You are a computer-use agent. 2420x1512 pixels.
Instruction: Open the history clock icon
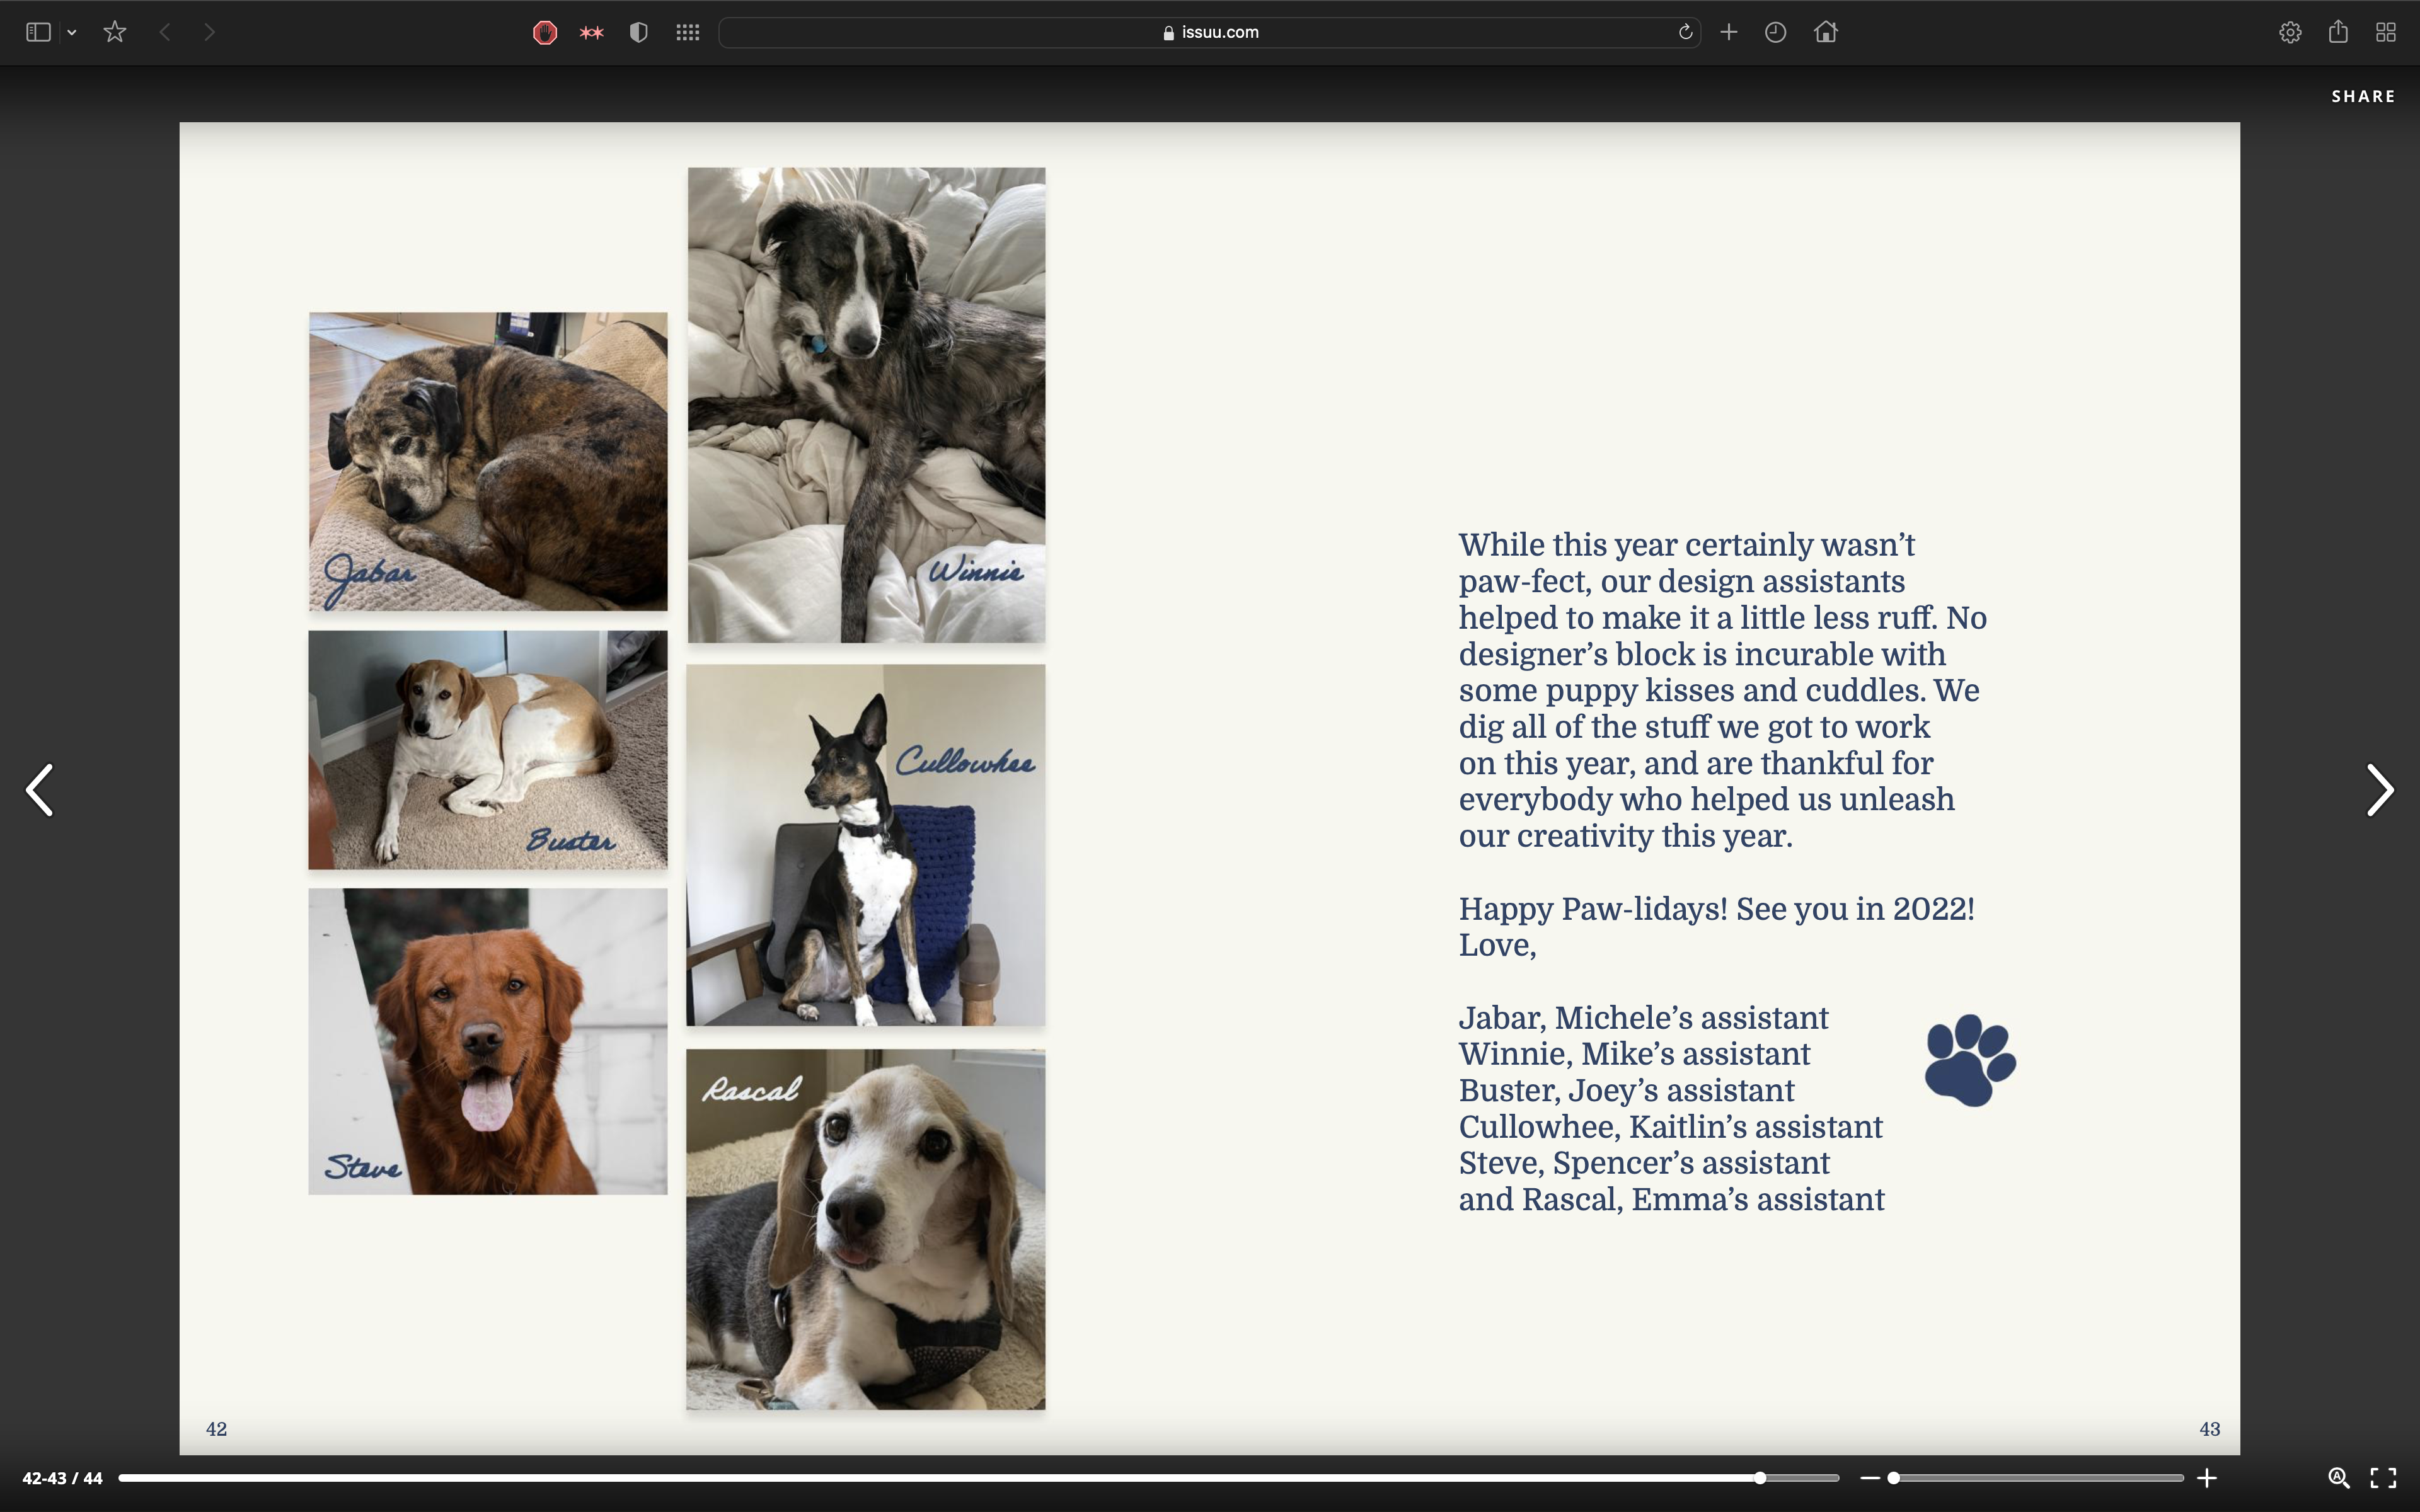click(x=1776, y=32)
